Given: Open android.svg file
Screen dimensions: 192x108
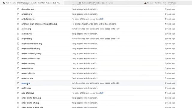Looking at the screenshot, I should pyautogui.click(x=26, y=34).
